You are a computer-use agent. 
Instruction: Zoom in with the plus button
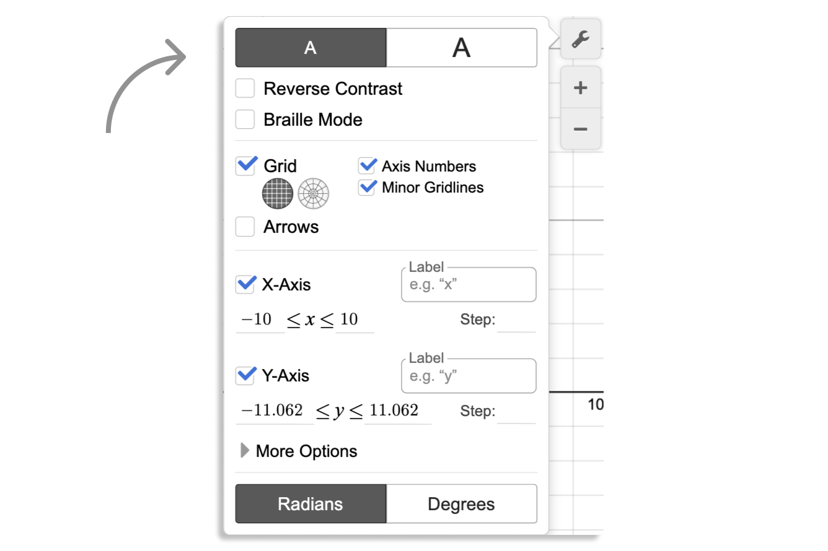tap(580, 88)
